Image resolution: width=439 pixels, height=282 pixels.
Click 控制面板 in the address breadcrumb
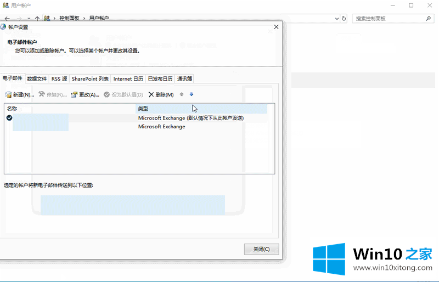(x=69, y=18)
